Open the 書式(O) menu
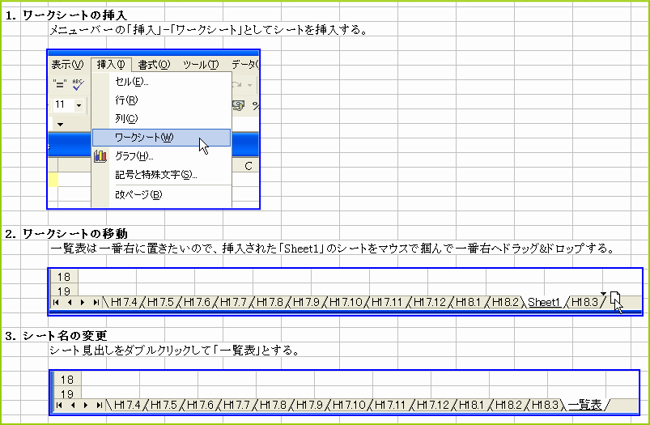 click(155, 65)
